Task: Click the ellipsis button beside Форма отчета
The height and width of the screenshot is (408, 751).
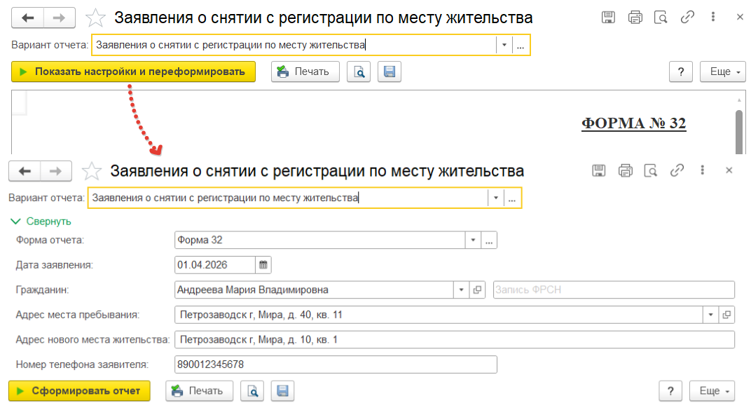Action: click(x=489, y=240)
